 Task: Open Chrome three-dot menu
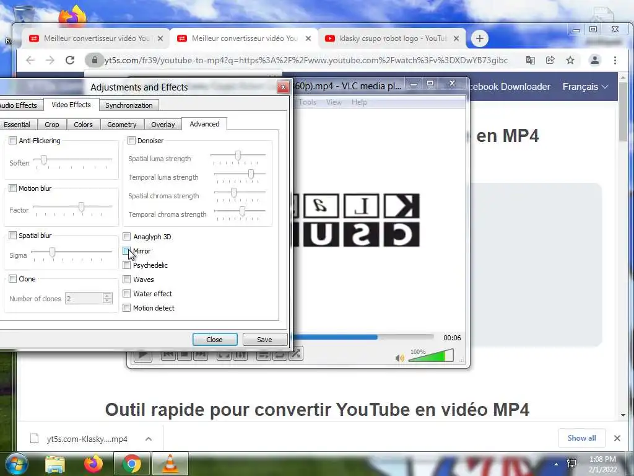(615, 60)
